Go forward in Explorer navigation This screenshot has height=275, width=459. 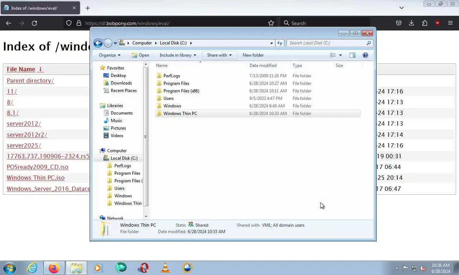tap(108, 43)
